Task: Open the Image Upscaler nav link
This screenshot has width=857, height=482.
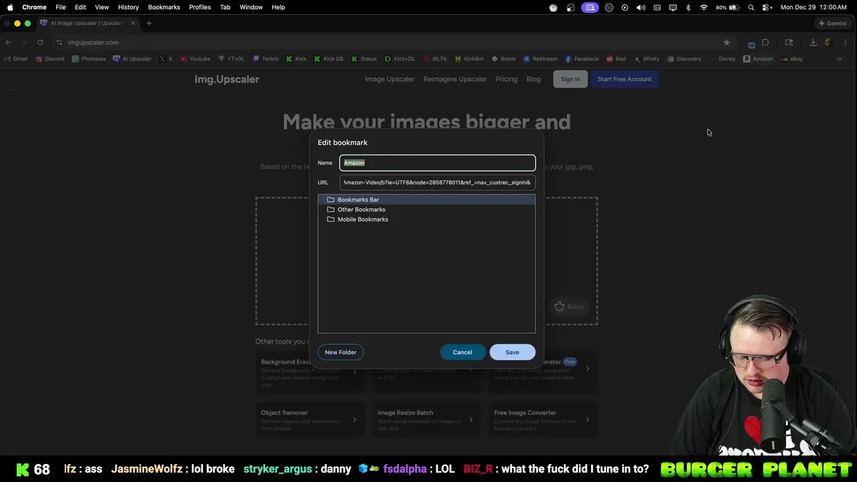Action: point(390,79)
